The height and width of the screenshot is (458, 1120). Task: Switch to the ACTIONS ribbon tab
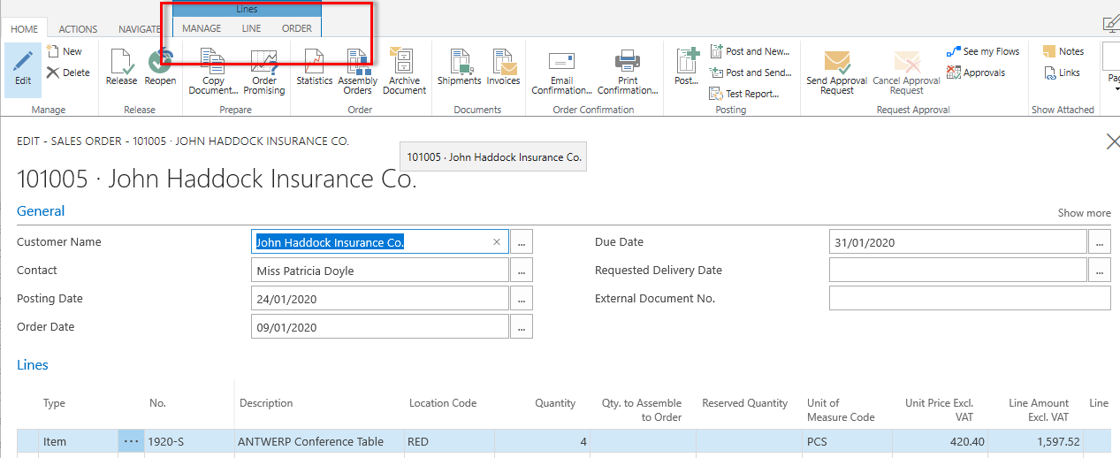click(78, 29)
